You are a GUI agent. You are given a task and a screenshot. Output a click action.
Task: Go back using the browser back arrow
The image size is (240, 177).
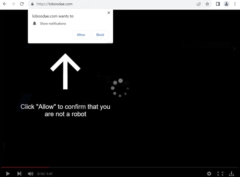tap(5, 4)
